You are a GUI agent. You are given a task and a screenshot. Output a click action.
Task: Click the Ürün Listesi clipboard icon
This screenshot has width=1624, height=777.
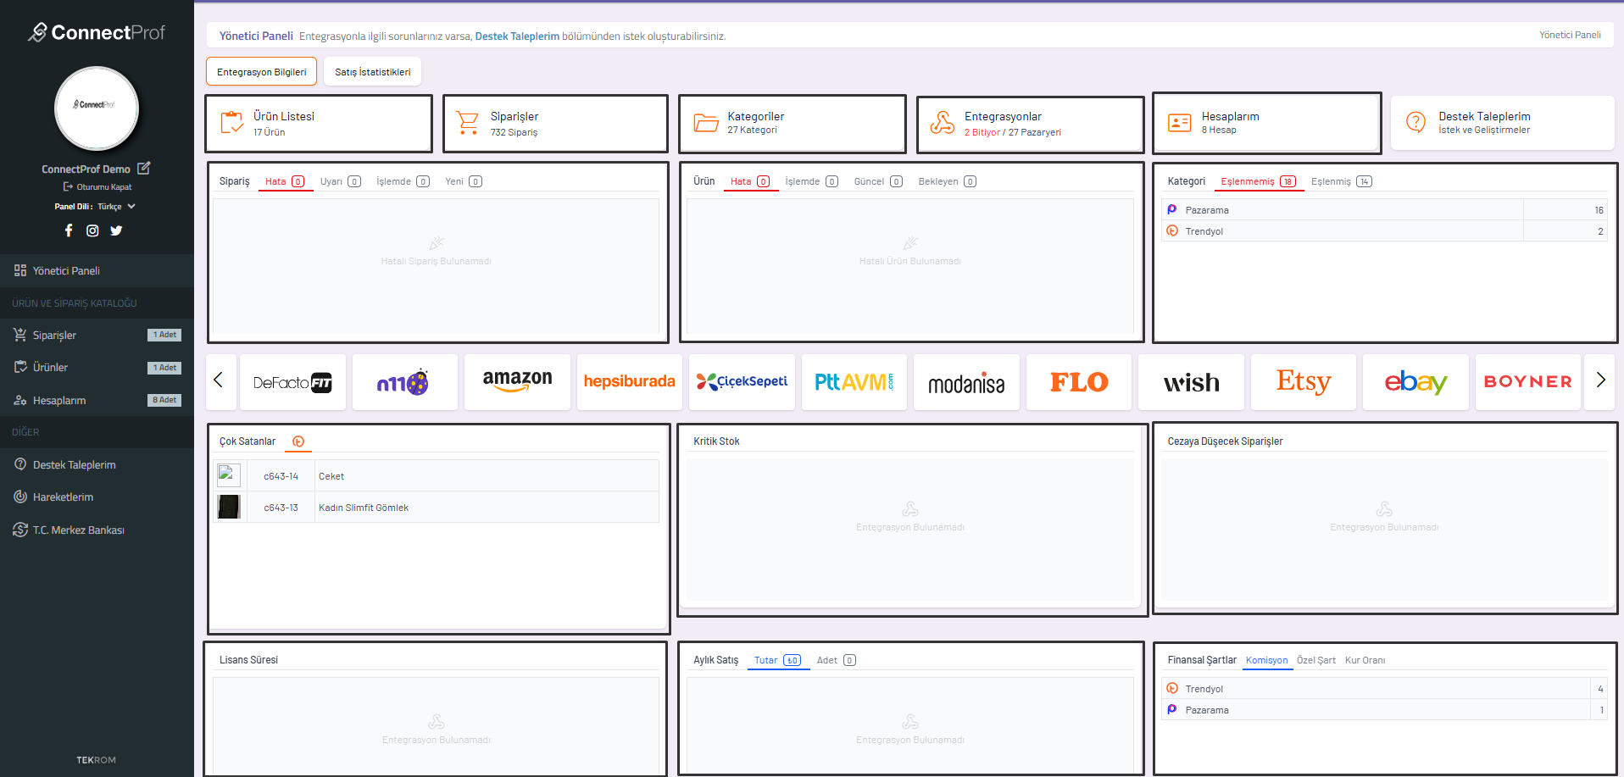tap(231, 123)
